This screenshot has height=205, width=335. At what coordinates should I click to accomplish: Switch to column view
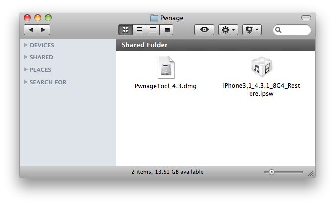point(153,30)
